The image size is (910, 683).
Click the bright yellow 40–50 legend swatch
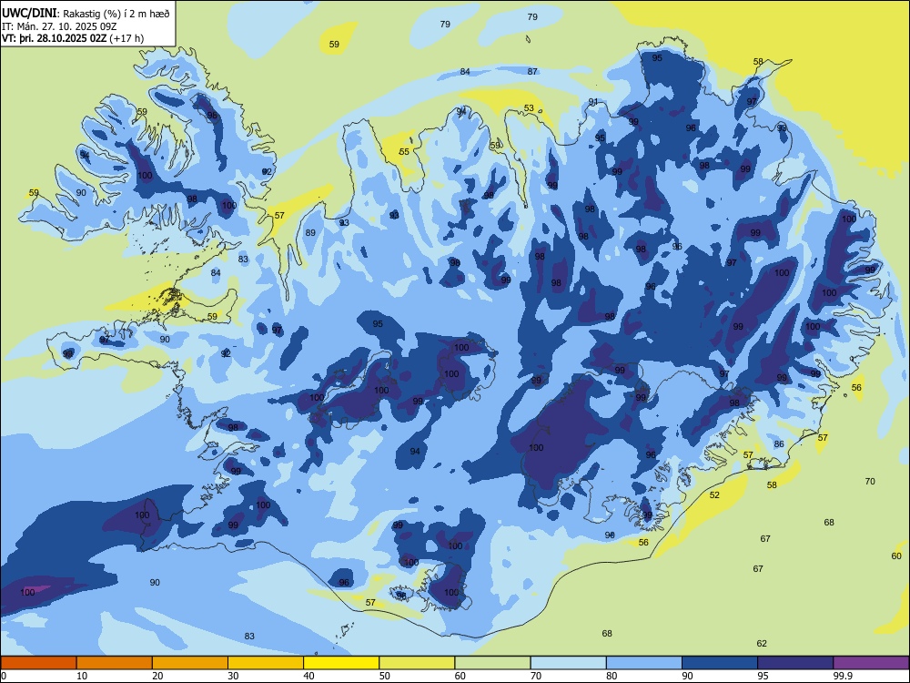(x=341, y=663)
